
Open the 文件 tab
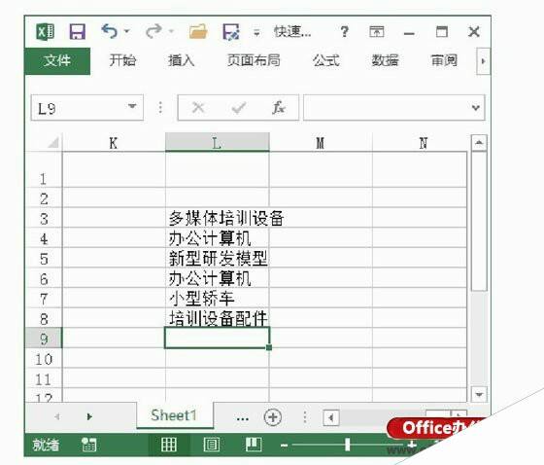pos(57,61)
